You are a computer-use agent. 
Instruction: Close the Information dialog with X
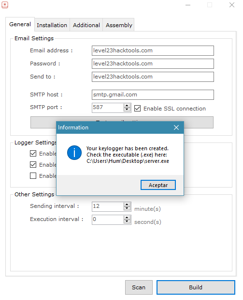coord(176,127)
